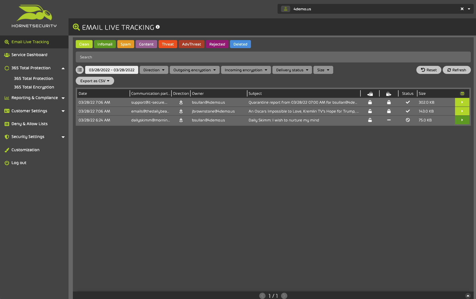This screenshot has height=299, width=476.
Task: Click the green arrow on the Quarantine report row
Action: pyautogui.click(x=462, y=102)
